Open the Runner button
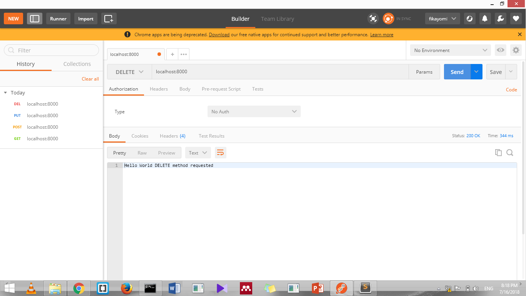This screenshot has width=526, height=296. 58,18
